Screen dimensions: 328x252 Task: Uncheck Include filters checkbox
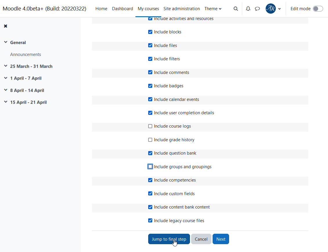pos(150,59)
